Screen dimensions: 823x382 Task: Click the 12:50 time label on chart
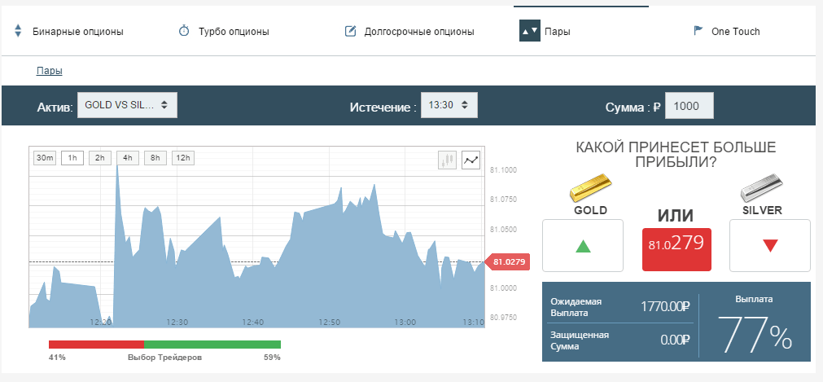329,322
